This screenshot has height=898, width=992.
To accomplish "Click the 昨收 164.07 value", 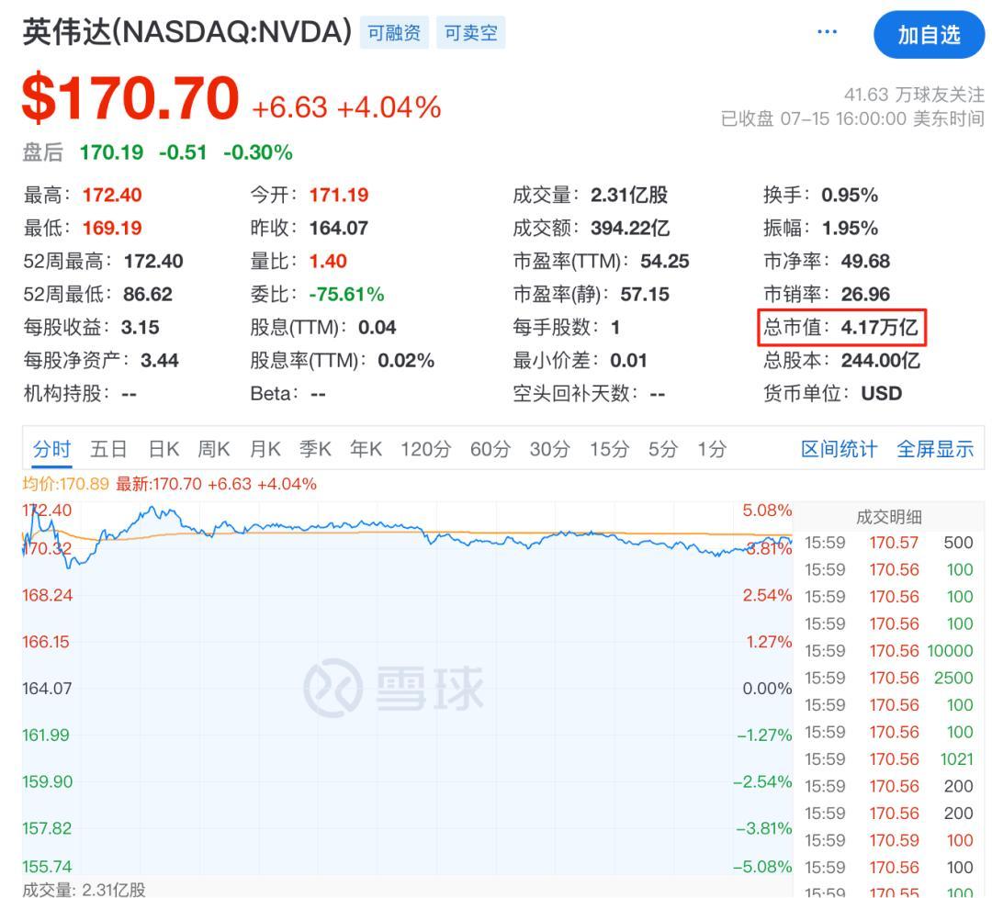I will click(x=338, y=228).
